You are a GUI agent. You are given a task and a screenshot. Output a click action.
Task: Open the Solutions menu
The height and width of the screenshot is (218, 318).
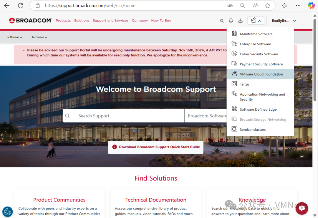(82, 21)
